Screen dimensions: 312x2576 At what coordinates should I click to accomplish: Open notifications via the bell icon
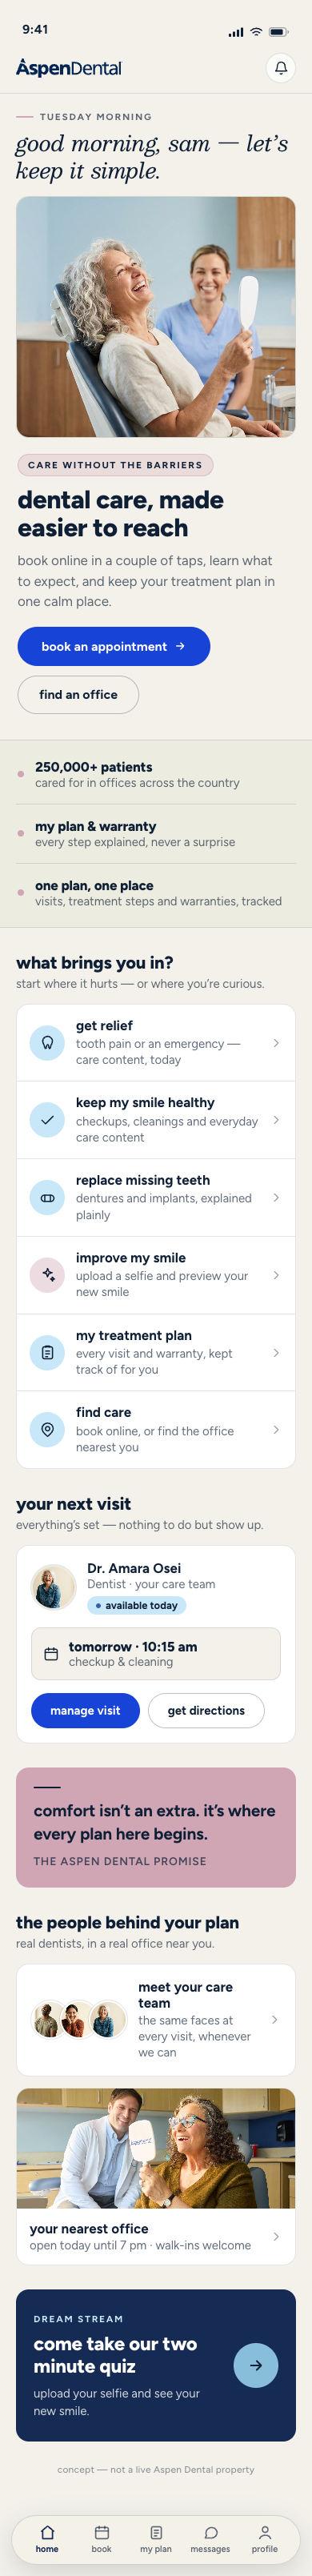(x=281, y=68)
